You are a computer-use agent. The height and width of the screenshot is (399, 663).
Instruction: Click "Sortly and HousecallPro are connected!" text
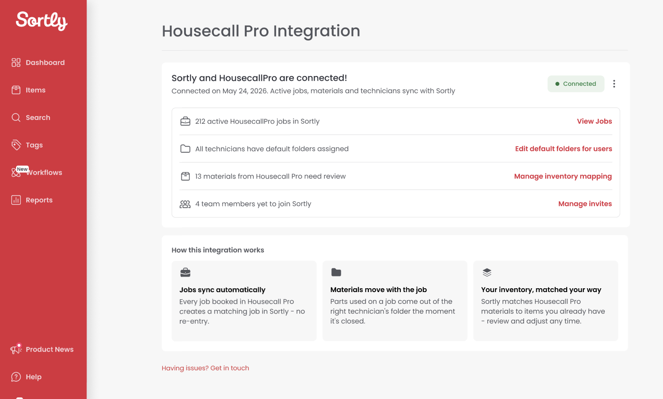(259, 78)
